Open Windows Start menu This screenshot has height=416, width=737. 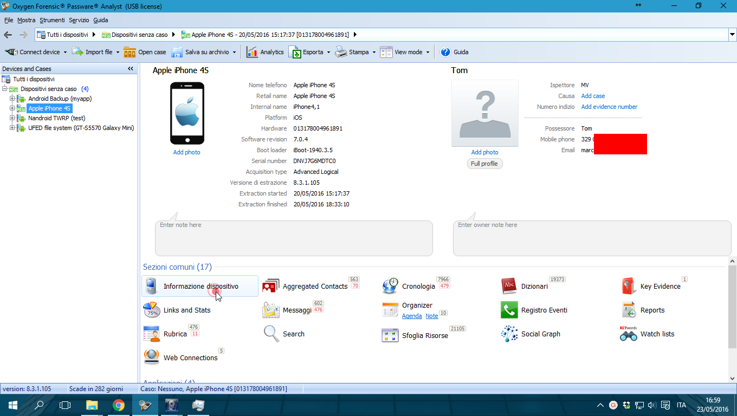12,405
